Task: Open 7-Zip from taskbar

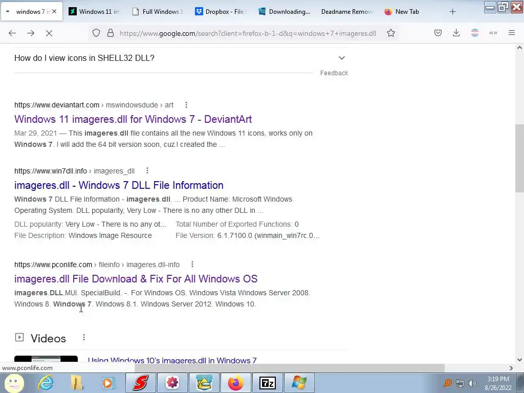Action: point(268,383)
